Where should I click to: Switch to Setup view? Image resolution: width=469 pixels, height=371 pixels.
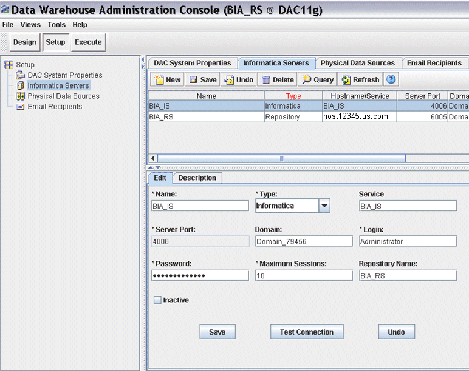[56, 42]
